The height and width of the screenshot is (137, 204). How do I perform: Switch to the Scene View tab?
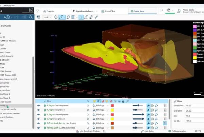pos(142,11)
